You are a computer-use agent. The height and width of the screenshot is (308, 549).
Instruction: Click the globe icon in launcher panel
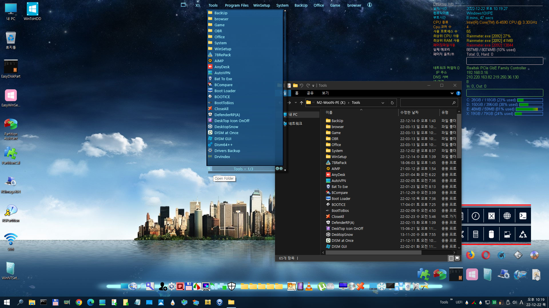(x=507, y=216)
